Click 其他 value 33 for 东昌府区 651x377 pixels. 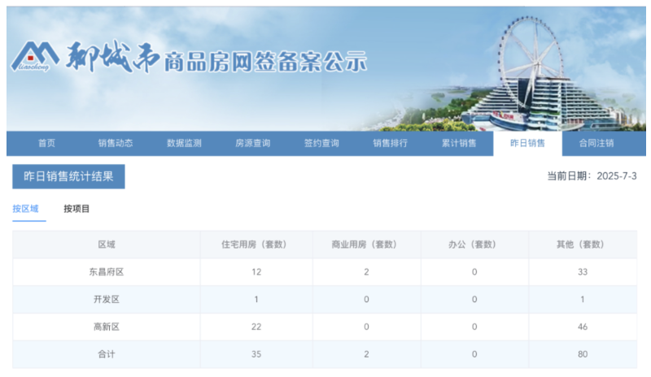tap(583, 272)
